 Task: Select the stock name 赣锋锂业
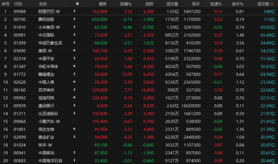pyautogui.click(x=46, y=74)
